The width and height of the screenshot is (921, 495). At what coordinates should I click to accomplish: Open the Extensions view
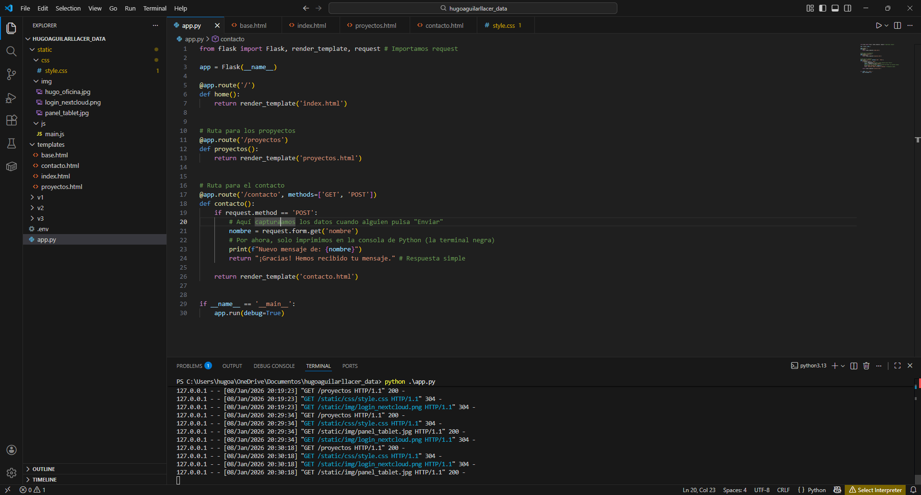(12, 120)
